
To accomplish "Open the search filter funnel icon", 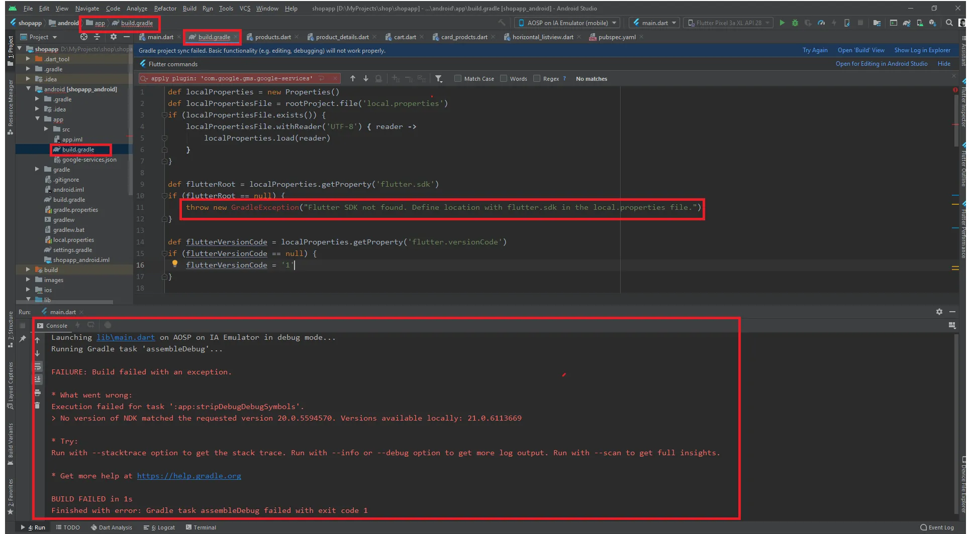I will 439,78.
